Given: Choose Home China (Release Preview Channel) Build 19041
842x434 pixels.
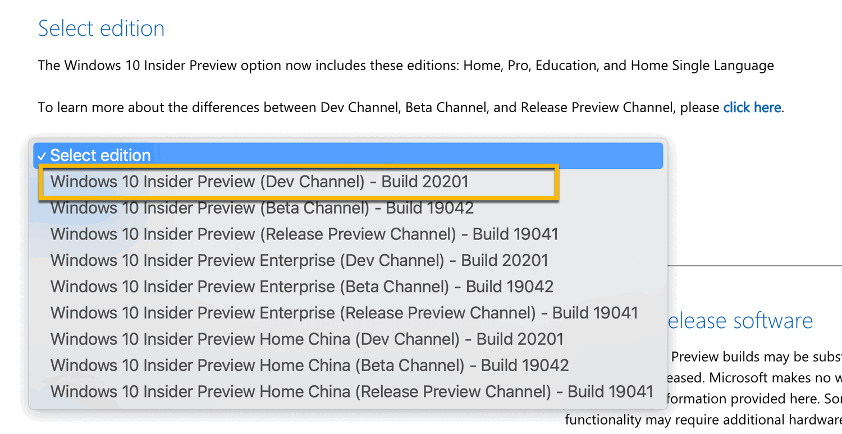Looking at the screenshot, I should 351,391.
